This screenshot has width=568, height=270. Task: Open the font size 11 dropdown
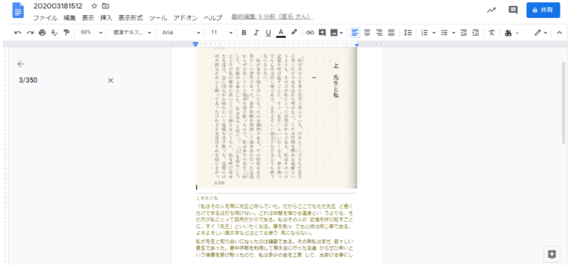[222, 33]
